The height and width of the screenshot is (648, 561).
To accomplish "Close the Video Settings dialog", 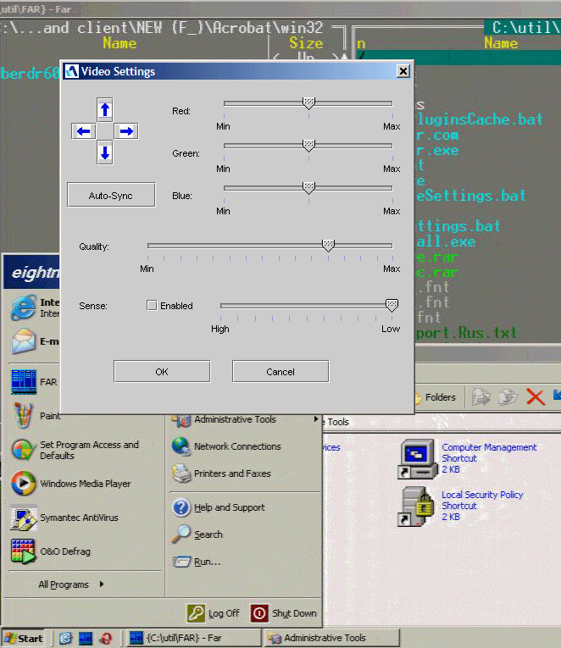I will click(x=403, y=71).
